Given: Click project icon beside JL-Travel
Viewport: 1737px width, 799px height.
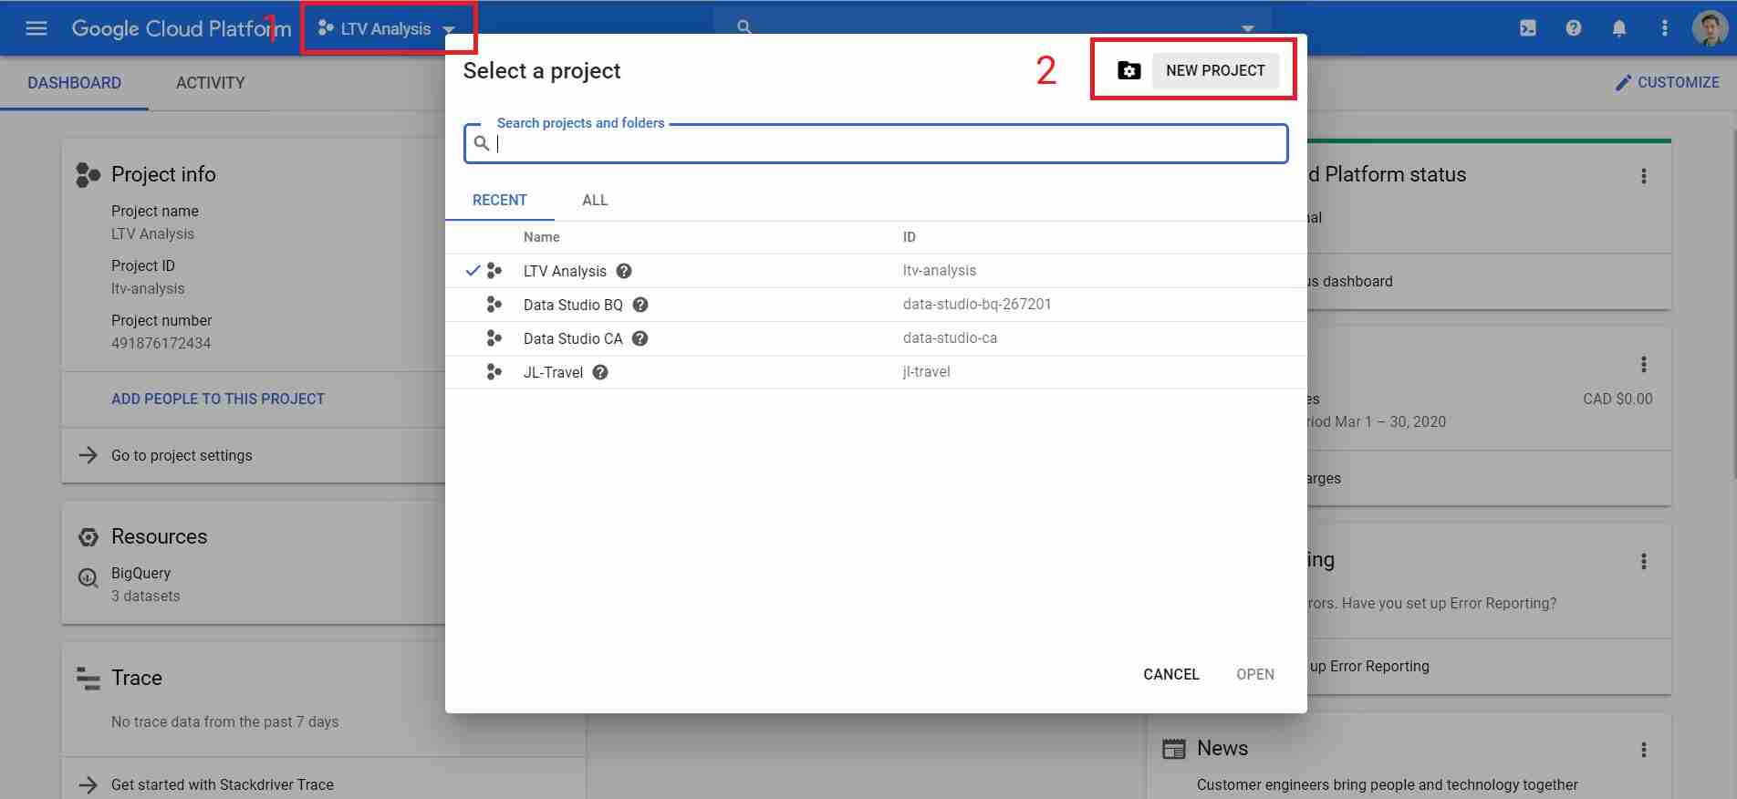Looking at the screenshot, I should (x=494, y=372).
